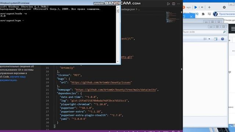Click the media playlist icon in browser toolbar

pos(209,14)
